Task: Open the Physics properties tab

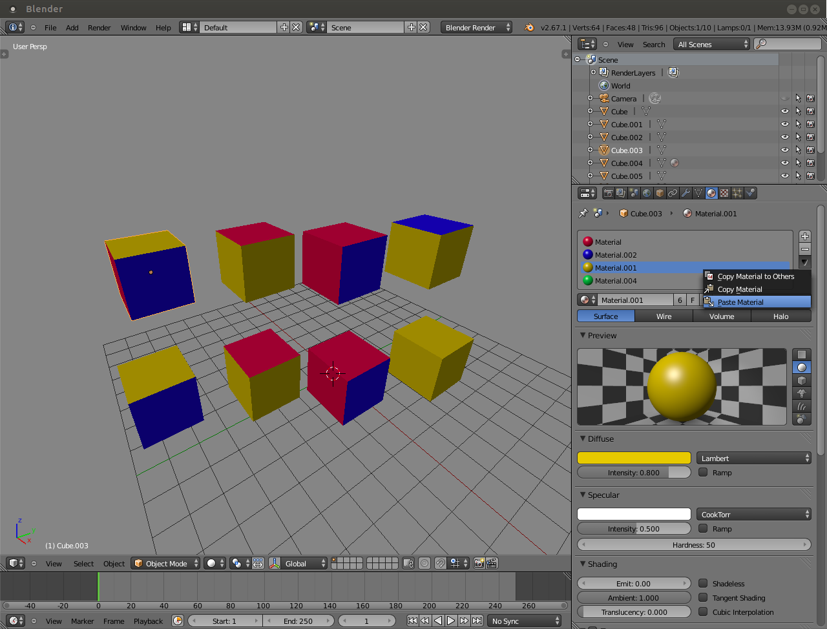Action: 750,193
